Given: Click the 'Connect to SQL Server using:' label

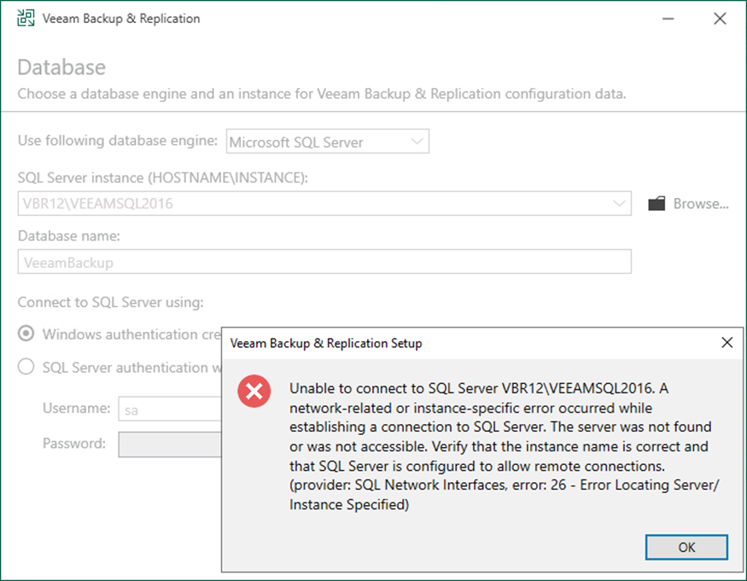Looking at the screenshot, I should point(110,302).
